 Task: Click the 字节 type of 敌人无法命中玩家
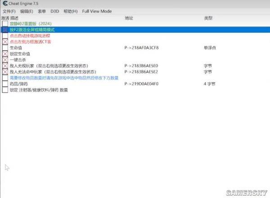point(208,72)
